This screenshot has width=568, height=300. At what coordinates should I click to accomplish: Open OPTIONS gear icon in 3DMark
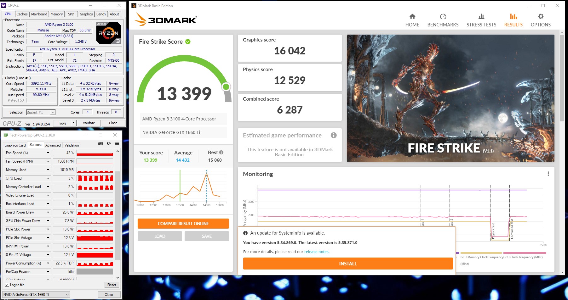pos(541,16)
